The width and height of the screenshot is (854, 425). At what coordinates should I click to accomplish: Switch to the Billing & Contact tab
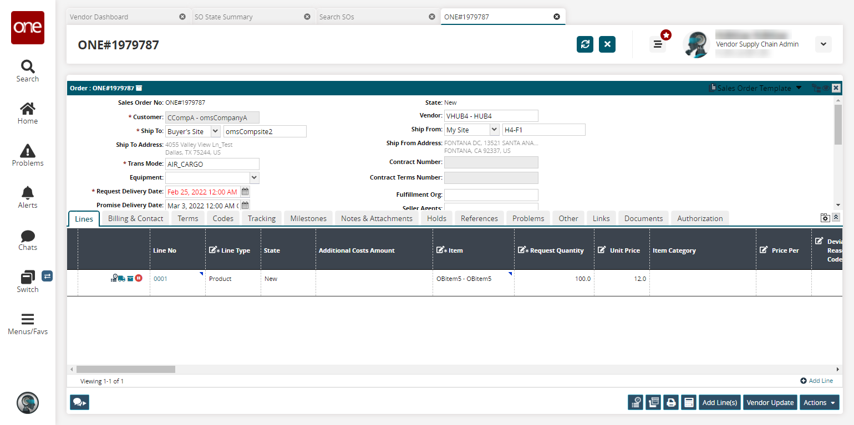[x=135, y=218]
